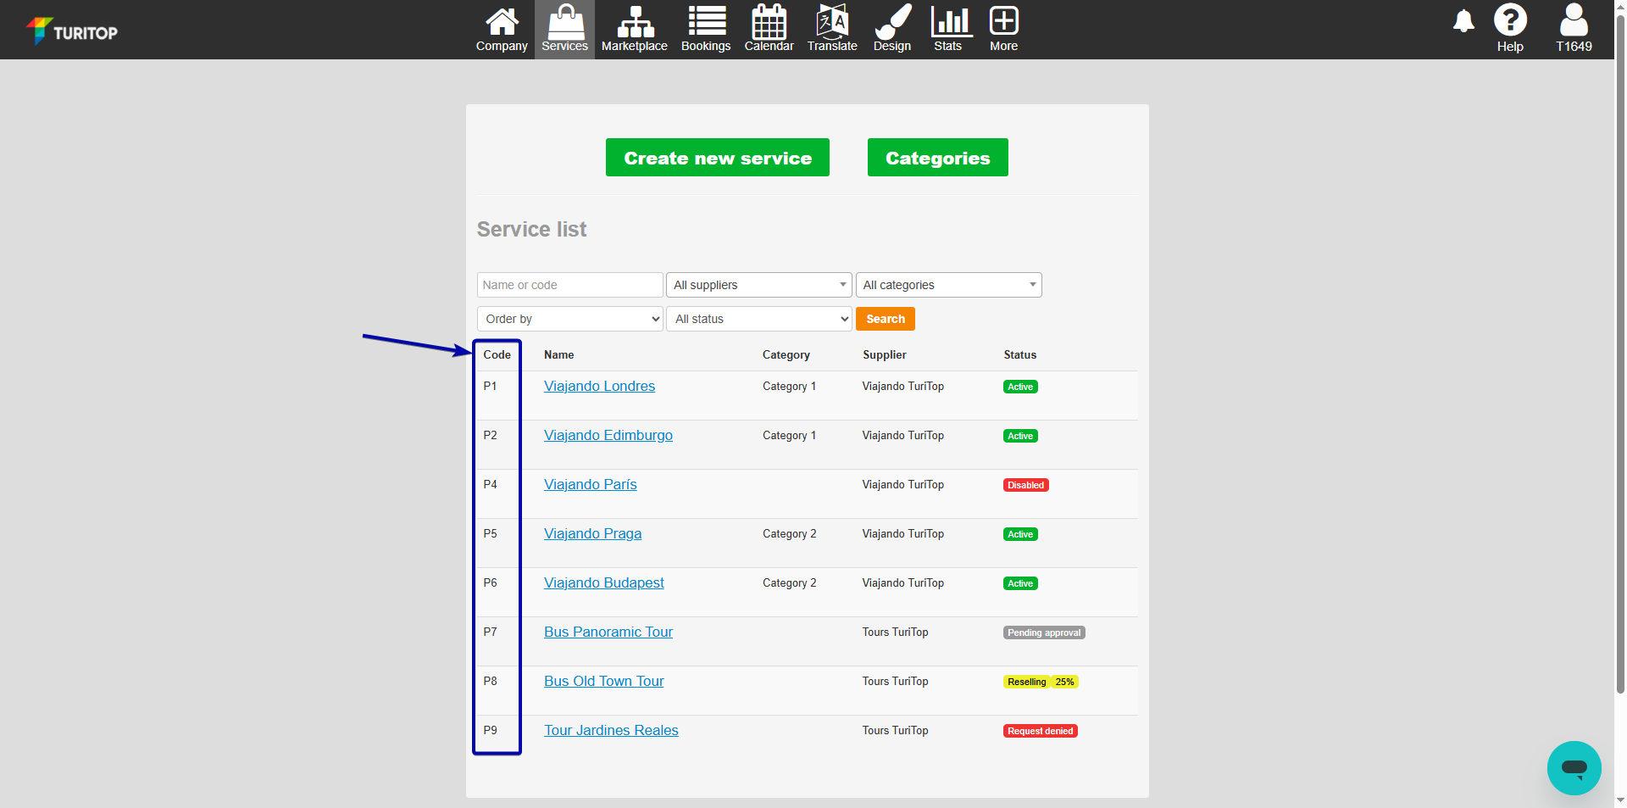Image resolution: width=1627 pixels, height=808 pixels.
Task: Open the Viajando Londres service link
Action: point(599,387)
